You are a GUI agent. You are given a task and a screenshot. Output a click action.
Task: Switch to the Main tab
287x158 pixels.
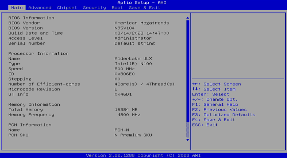tap(17, 8)
